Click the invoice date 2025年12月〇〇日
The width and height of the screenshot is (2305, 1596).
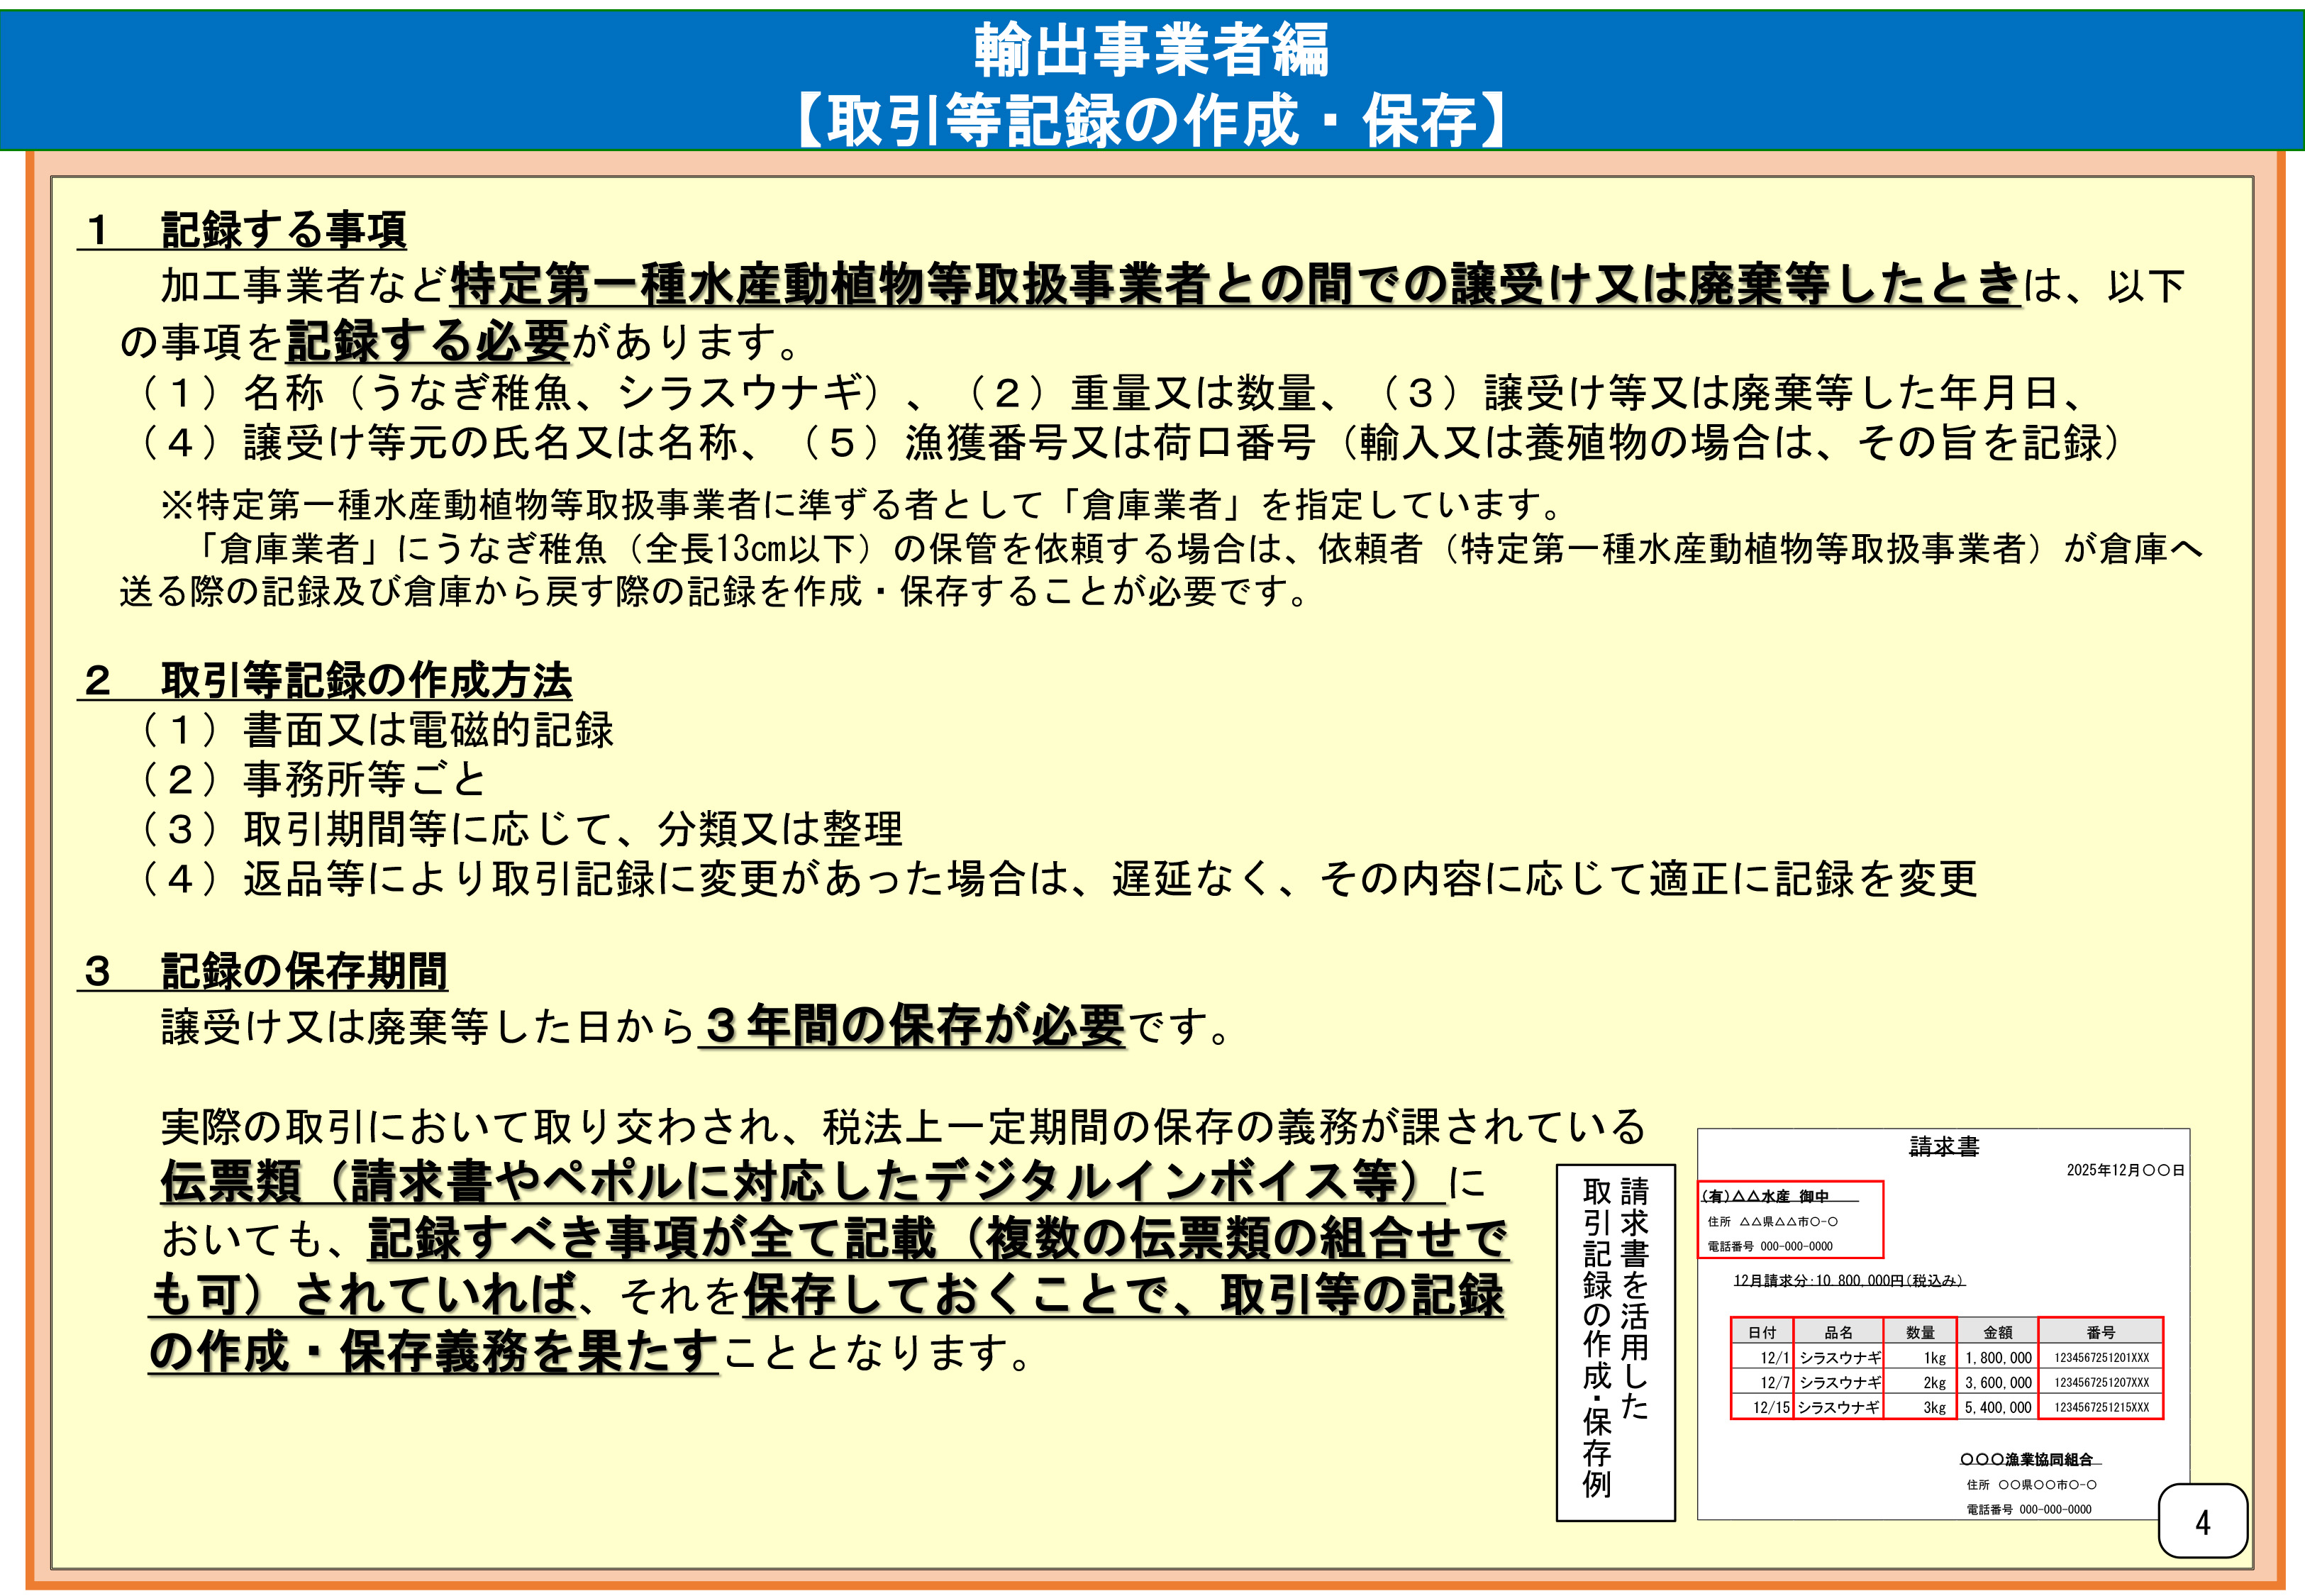pos(2125,1170)
